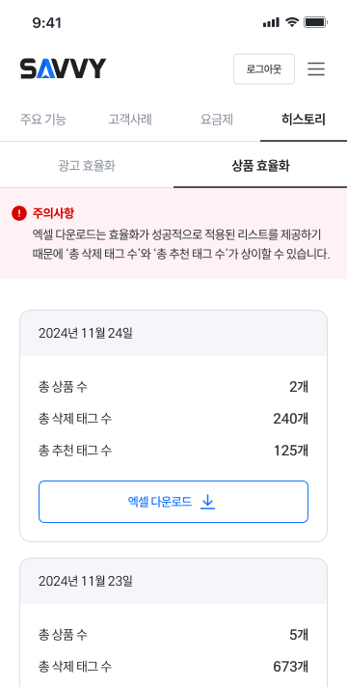Open the 고객사례 tab
Viewport: 347px width, 687px height.
[x=130, y=120]
